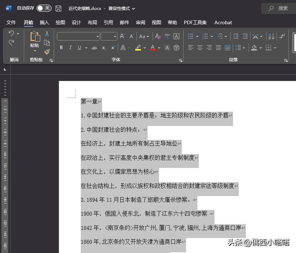
Task: Open the font color red swatch
Action: coord(153,47)
